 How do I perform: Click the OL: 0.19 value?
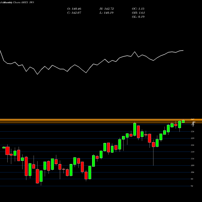(138, 17)
